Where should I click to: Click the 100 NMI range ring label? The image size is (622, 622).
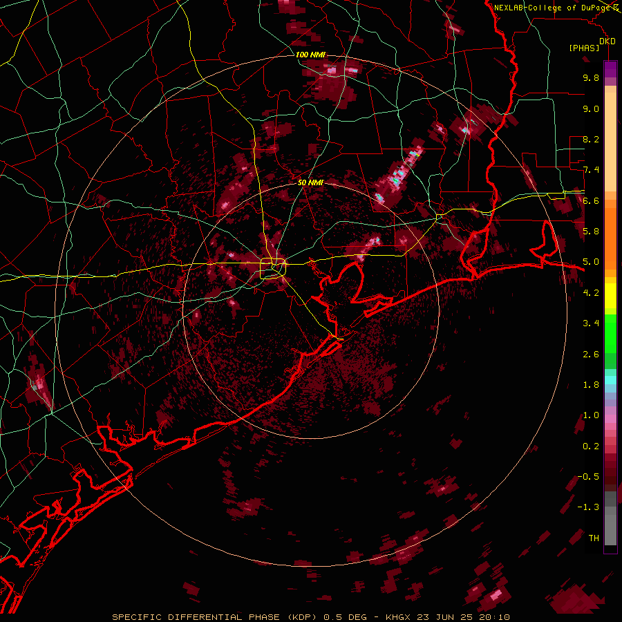(310, 55)
